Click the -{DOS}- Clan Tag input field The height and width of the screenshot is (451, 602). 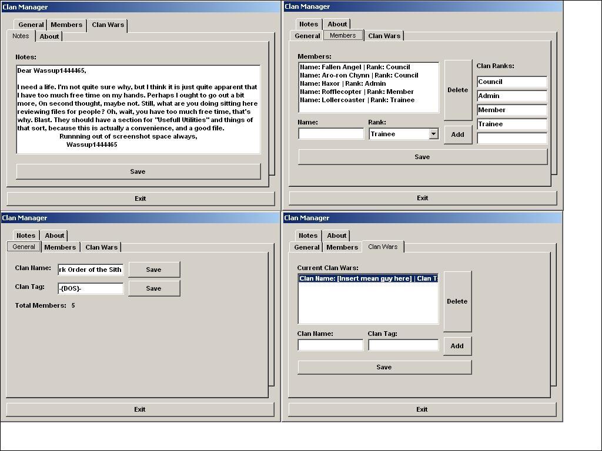tap(91, 288)
